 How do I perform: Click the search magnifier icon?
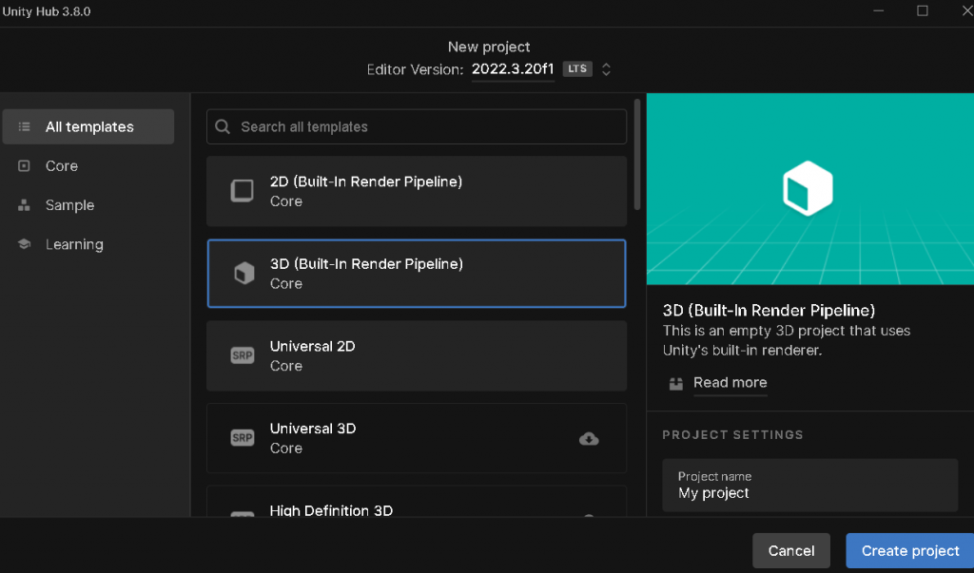tap(223, 126)
